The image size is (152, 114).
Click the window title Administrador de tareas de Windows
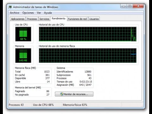[35, 7]
